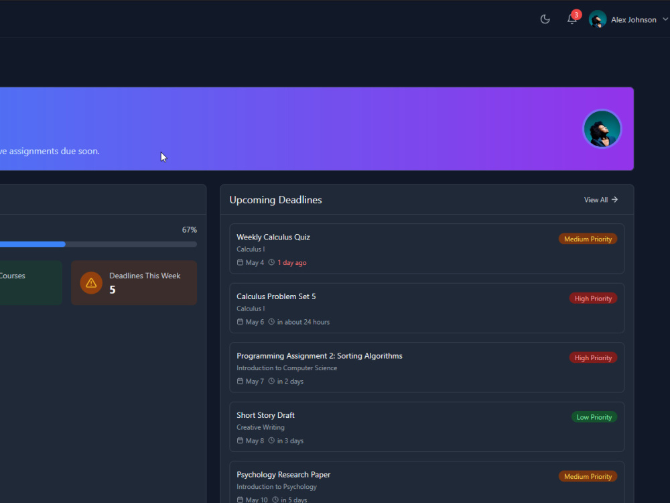
Task: Click Medium Priority badge on Psychology Research Paper
Action: point(588,477)
